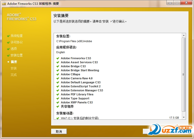
Task: Click checkmark beside 共享组件
Action: (x=58, y=106)
